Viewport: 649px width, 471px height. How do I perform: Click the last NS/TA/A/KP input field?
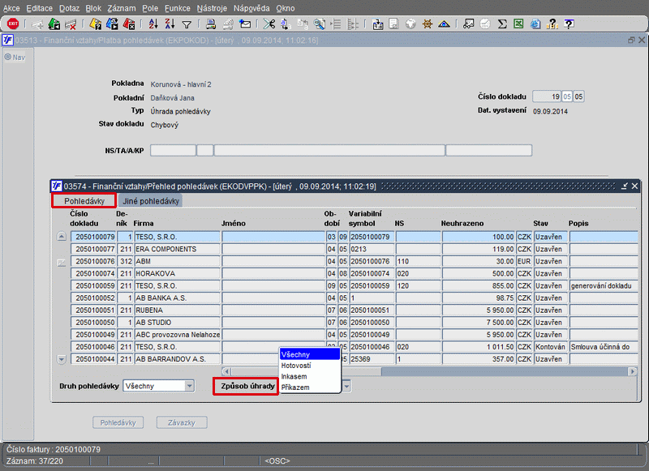(x=489, y=151)
